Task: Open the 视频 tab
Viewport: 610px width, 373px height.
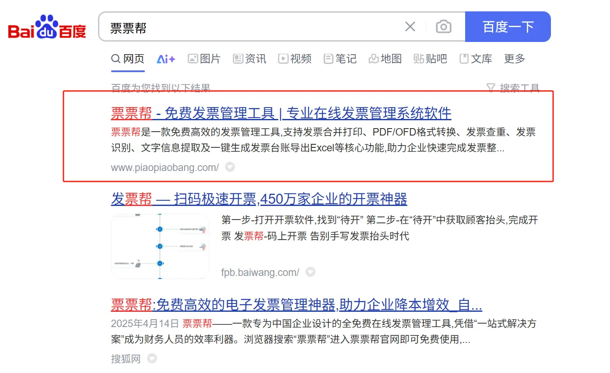Action: (295, 59)
